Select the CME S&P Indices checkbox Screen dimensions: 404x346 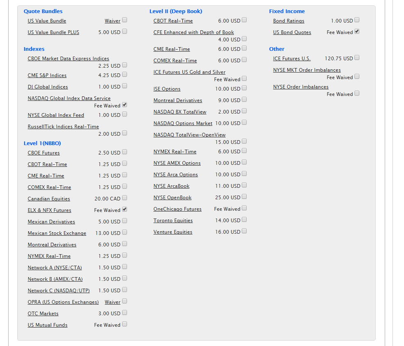[125, 75]
